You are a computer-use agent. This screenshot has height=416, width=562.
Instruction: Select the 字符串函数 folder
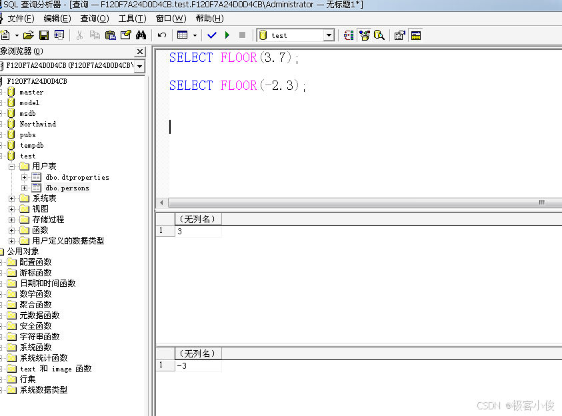tap(39, 337)
